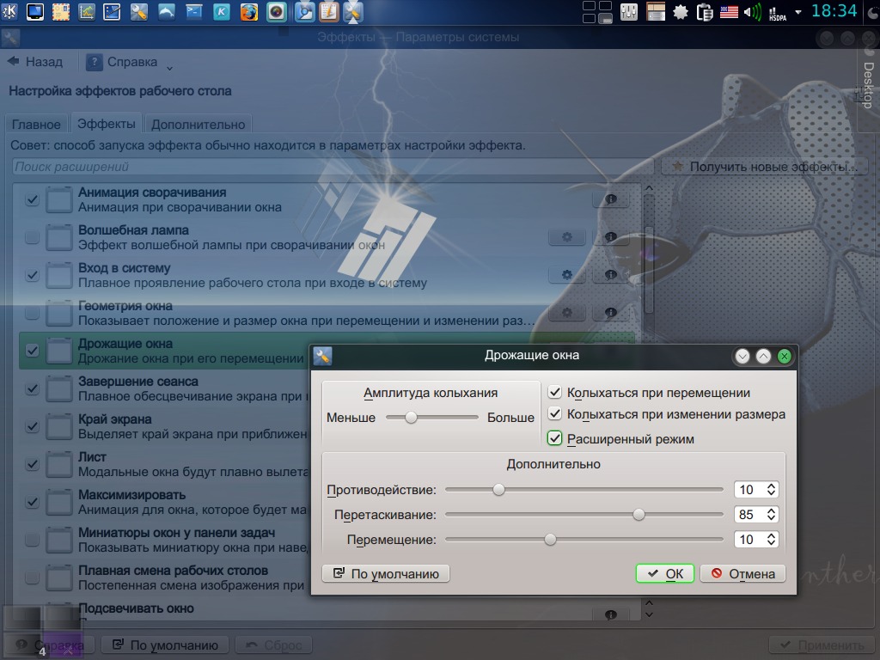Click the volume speaker tray icon

752,12
